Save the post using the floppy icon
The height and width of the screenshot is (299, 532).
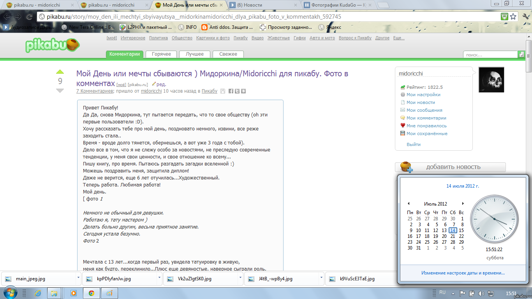point(223,91)
